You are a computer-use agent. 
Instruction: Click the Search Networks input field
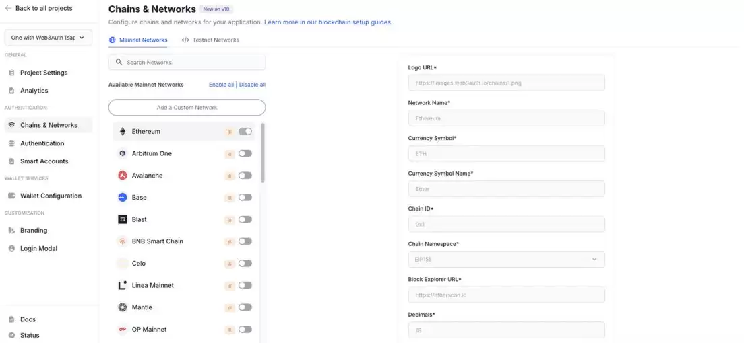tap(187, 62)
